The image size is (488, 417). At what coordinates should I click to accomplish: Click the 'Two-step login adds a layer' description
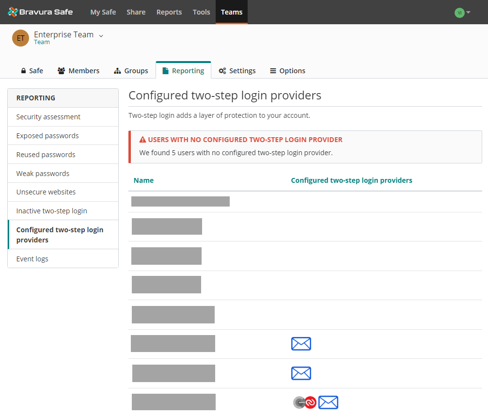pos(220,115)
